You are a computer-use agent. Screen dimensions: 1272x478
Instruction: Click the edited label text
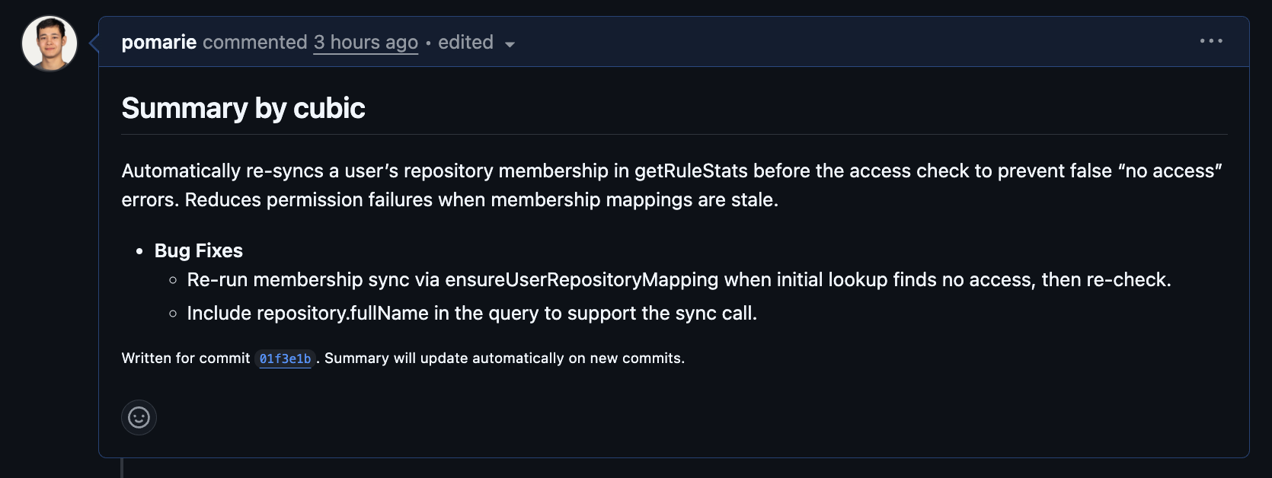[x=465, y=42]
